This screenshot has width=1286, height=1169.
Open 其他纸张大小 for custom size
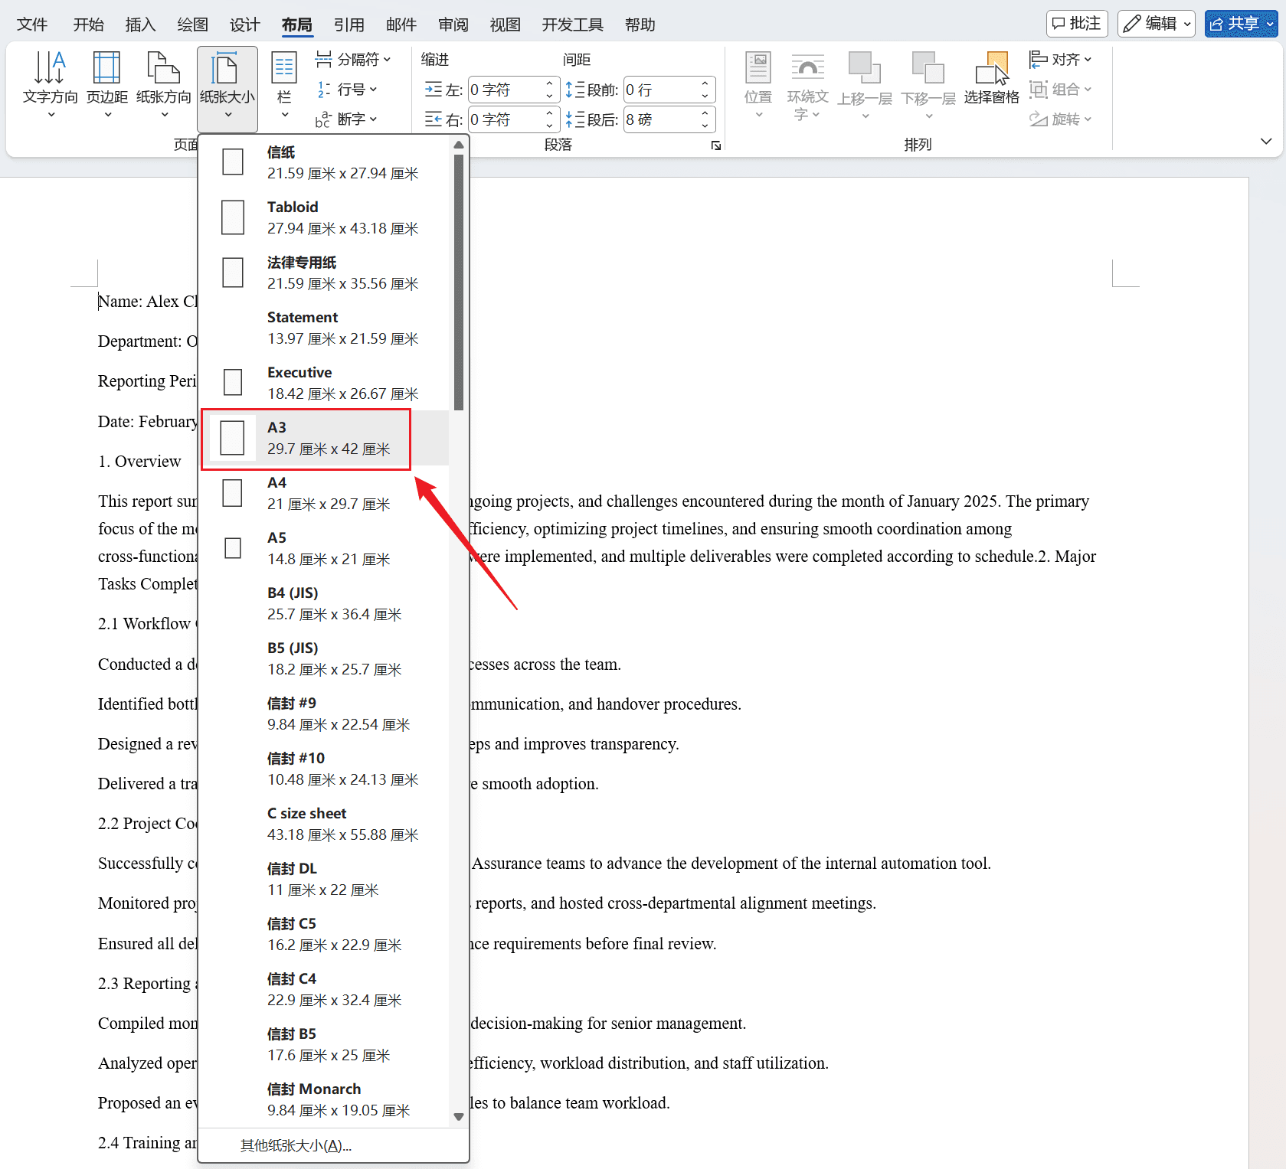[x=294, y=1145]
